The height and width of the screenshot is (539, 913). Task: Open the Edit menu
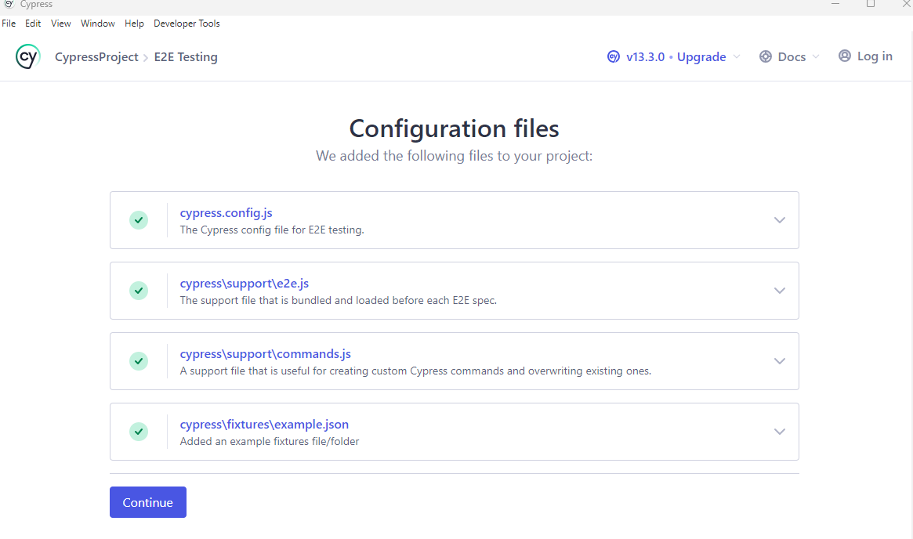[x=33, y=24]
